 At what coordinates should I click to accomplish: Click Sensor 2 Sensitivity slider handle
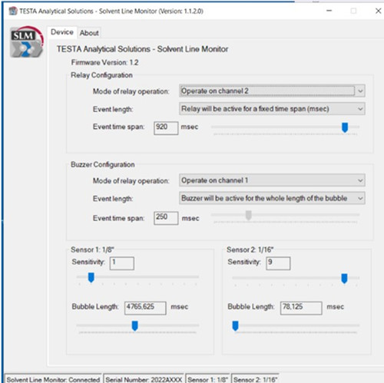coord(344,279)
